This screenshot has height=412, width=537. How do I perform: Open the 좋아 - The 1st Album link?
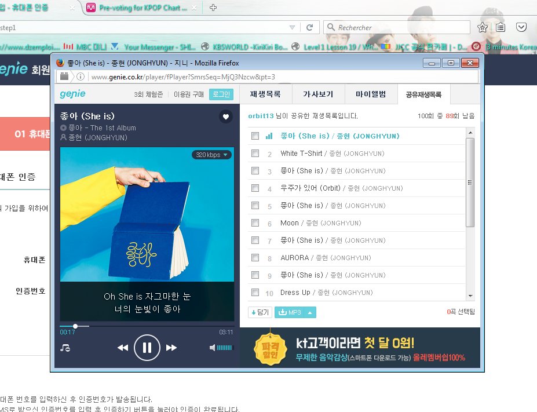pos(102,127)
